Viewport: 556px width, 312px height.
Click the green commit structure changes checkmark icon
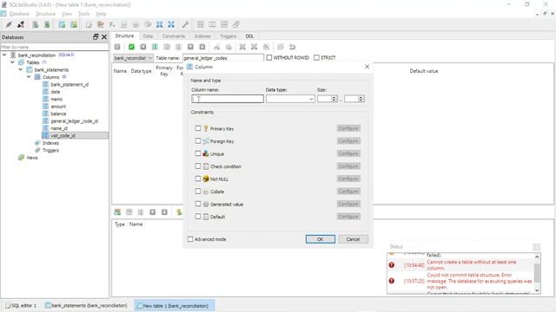click(x=131, y=47)
